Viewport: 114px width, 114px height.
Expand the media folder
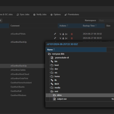click(50, 88)
